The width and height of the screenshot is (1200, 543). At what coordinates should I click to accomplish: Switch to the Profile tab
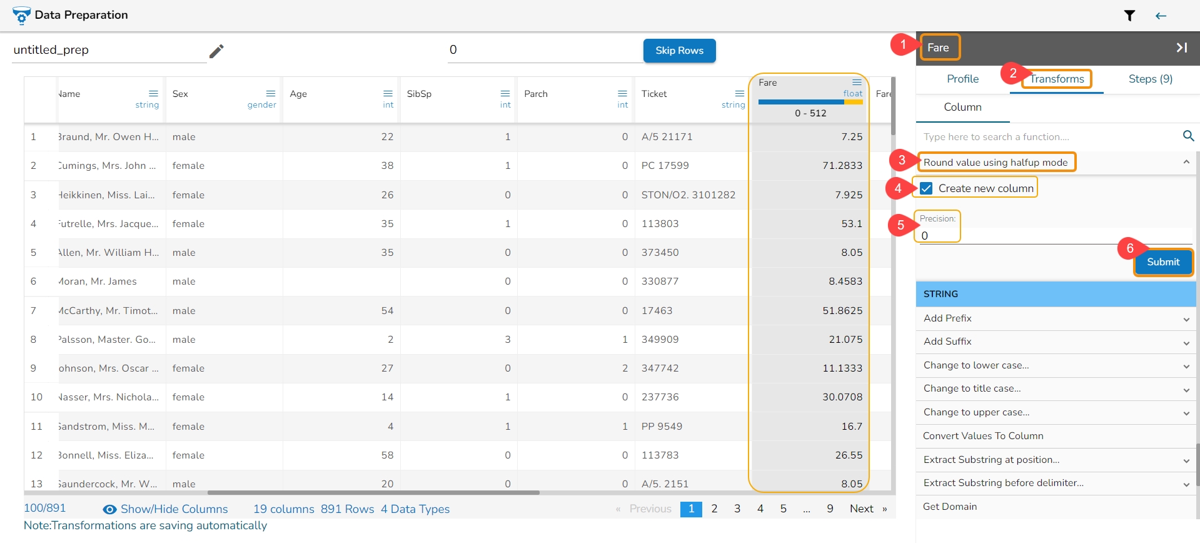(x=962, y=79)
